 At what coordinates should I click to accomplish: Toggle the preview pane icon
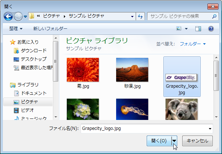pos(198,28)
